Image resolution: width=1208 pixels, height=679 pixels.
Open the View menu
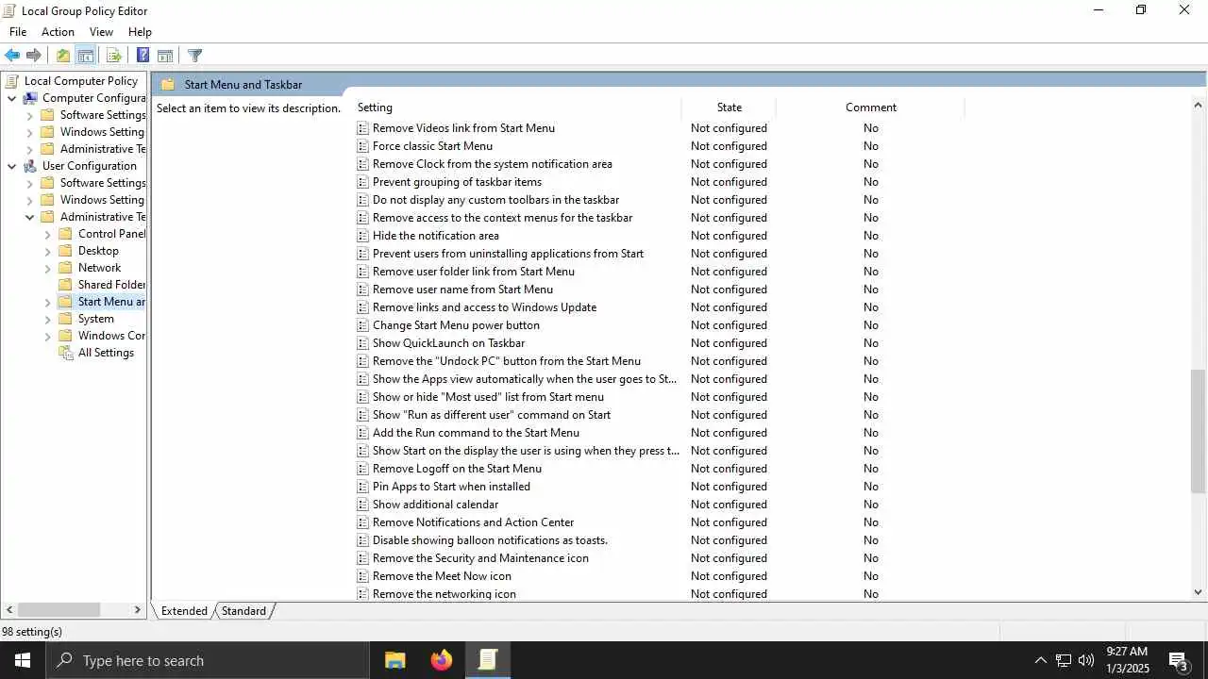point(101,32)
